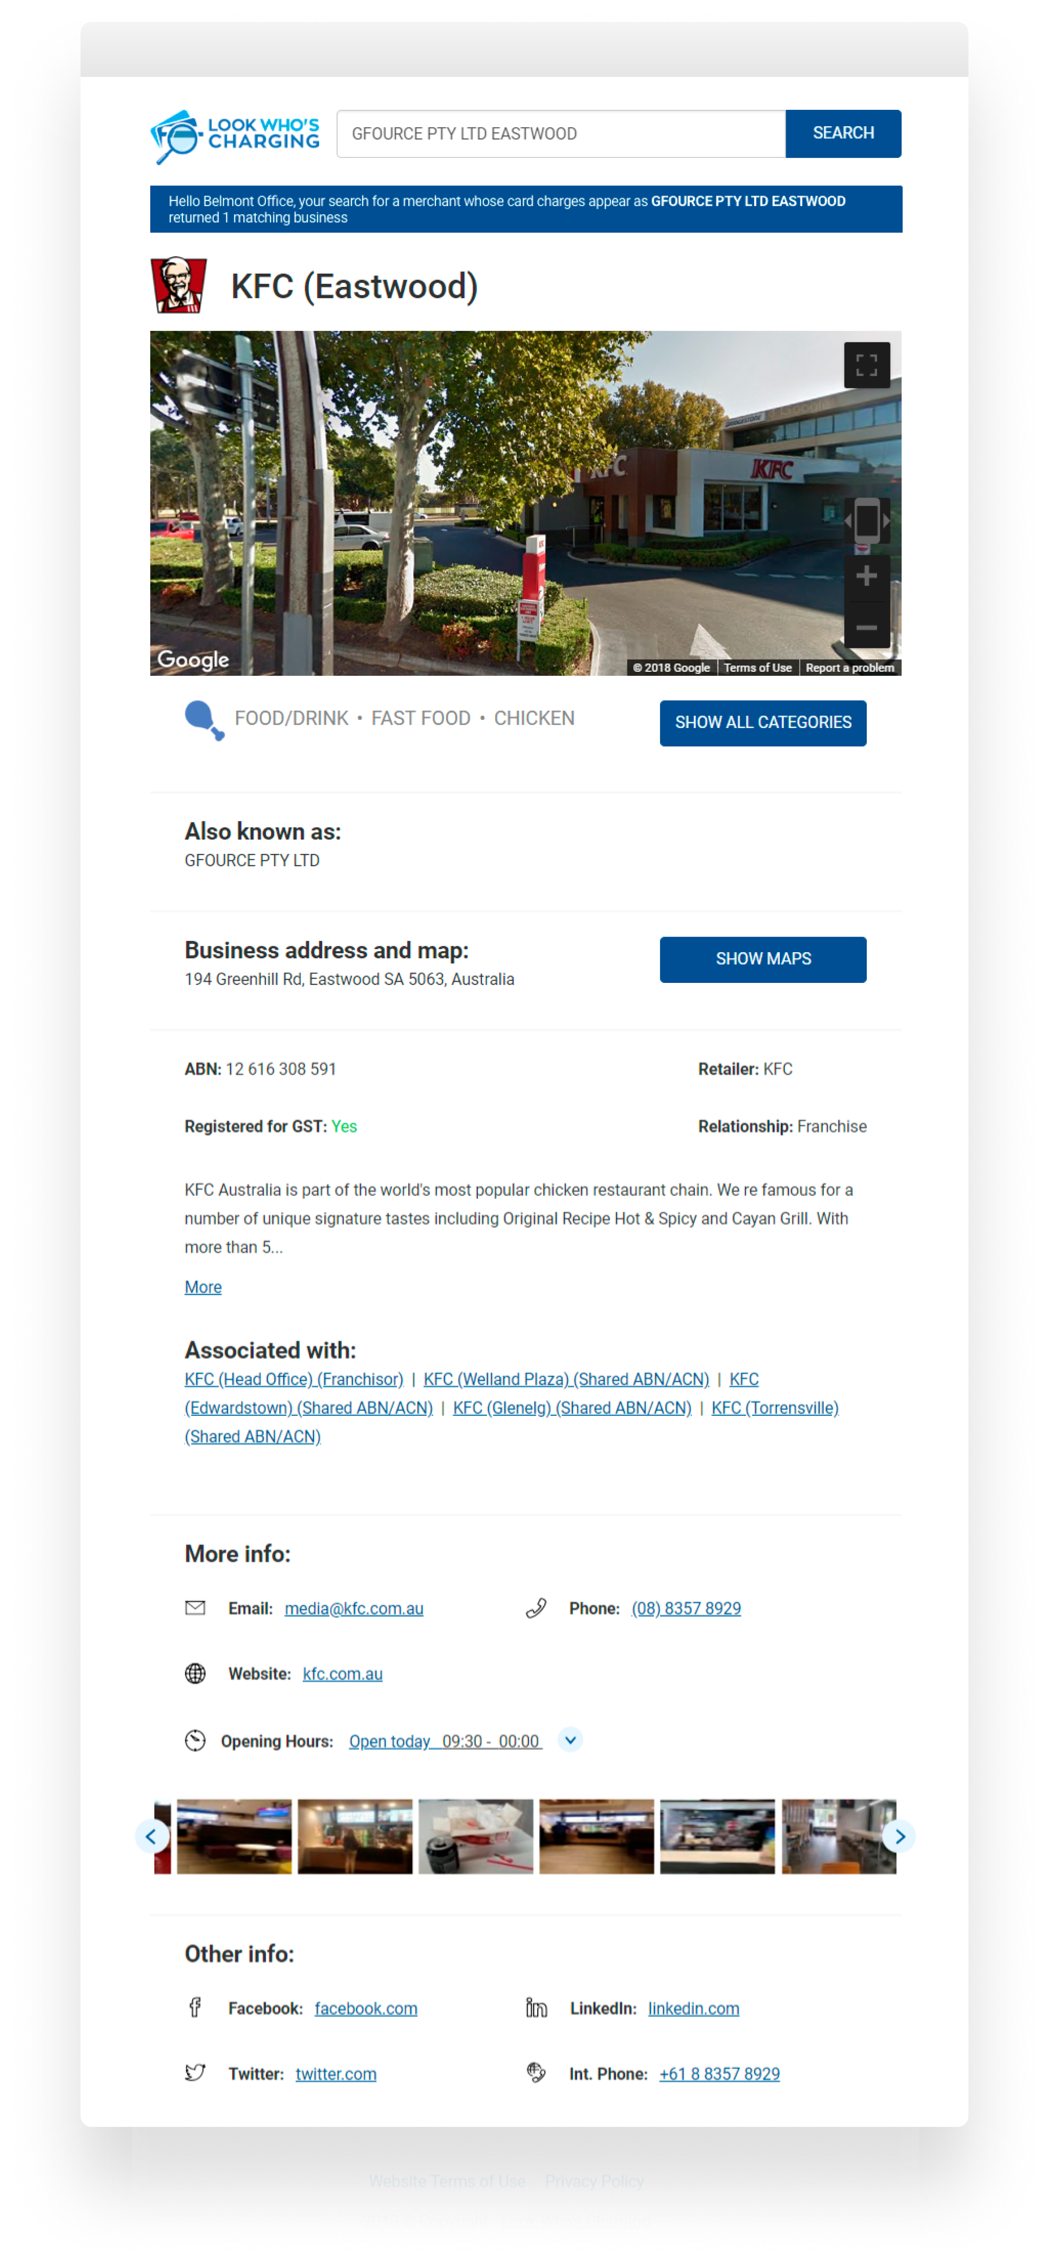Open the facebook.com link
This screenshot has width=1049, height=2266.
pos(365,2007)
